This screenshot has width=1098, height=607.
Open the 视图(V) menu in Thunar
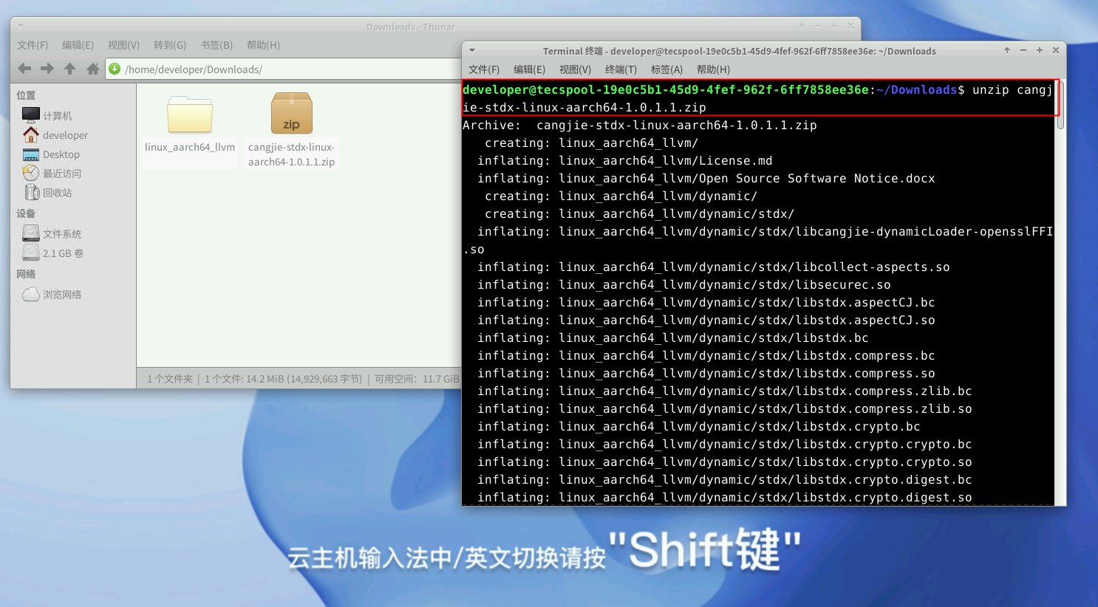(x=123, y=45)
